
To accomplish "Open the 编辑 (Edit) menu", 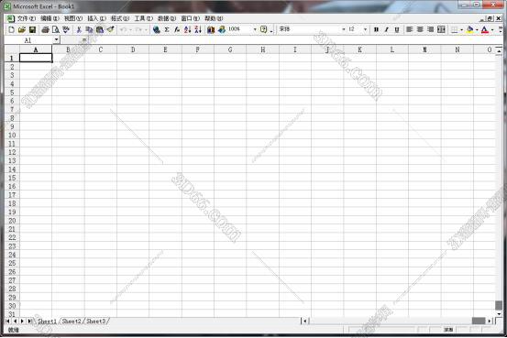I will [50, 18].
